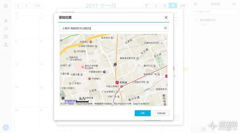
Task: Click the location pin marker at map center
Action: pyautogui.click(x=115, y=65)
